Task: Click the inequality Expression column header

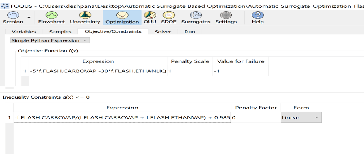Action: pos(122,108)
